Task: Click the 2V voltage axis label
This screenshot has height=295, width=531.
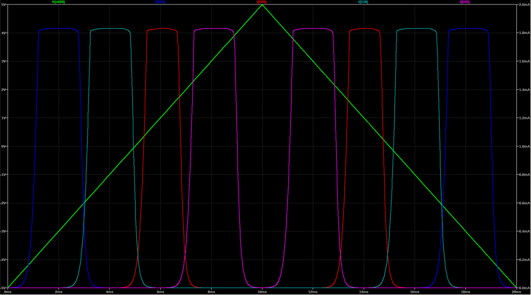Action: coord(3,89)
